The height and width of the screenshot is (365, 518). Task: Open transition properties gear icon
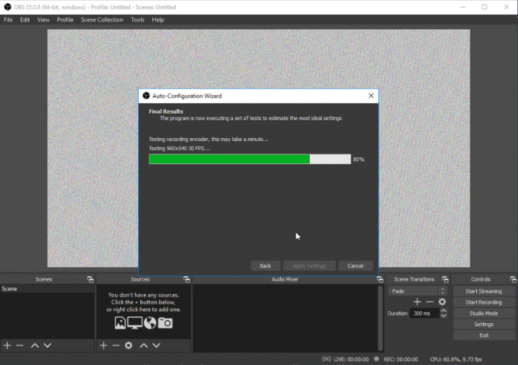pos(442,302)
